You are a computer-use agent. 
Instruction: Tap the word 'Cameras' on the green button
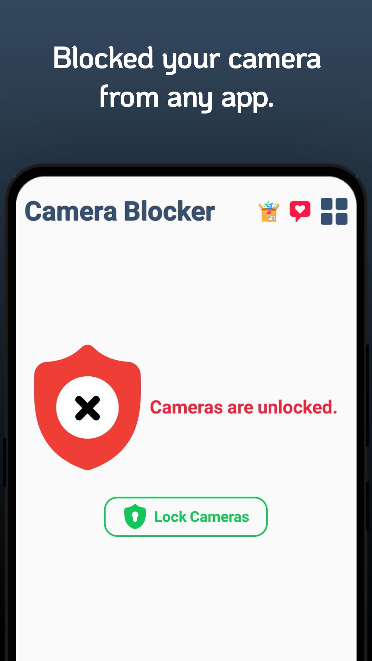coord(219,517)
